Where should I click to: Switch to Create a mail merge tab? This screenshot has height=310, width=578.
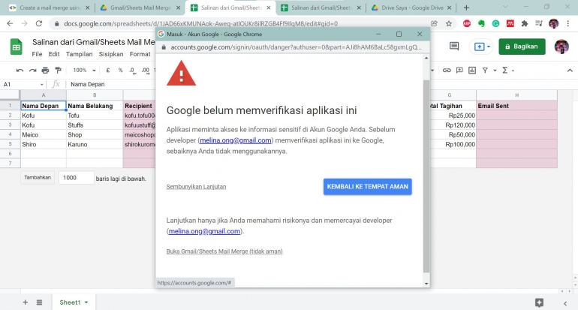point(50,8)
